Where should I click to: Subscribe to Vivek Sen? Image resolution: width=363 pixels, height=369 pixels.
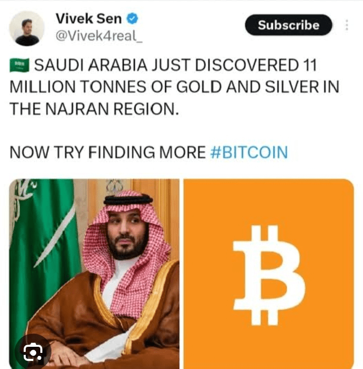tap(288, 25)
